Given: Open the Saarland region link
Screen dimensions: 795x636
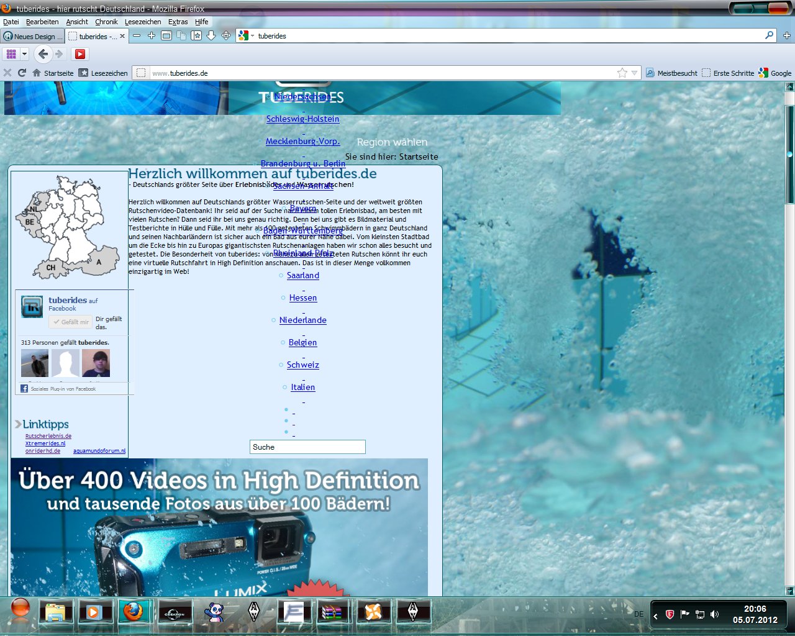Looking at the screenshot, I should coord(303,275).
